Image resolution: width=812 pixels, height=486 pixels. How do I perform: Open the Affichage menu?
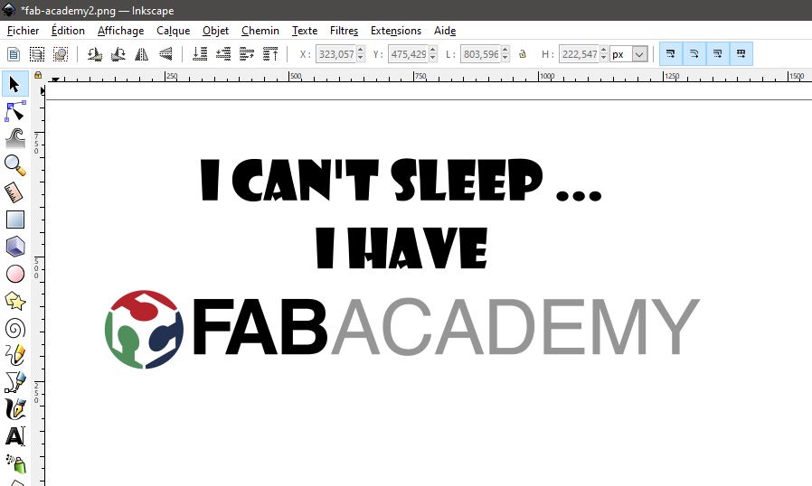pos(120,31)
